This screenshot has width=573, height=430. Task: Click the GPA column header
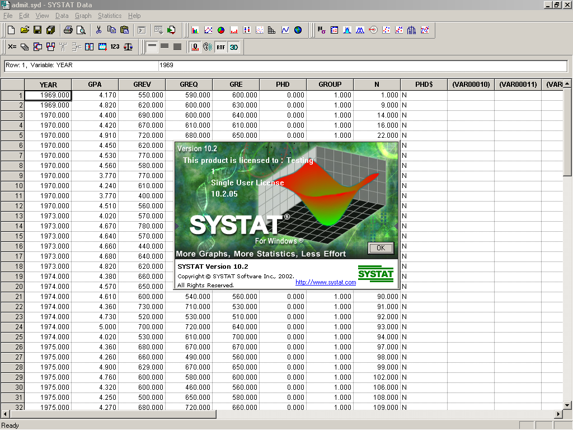(x=95, y=85)
